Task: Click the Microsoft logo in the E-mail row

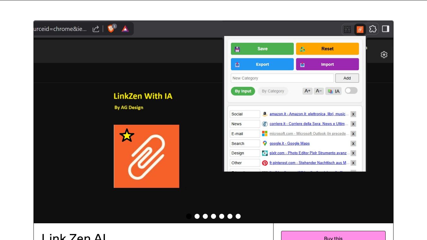Action: coord(265,134)
